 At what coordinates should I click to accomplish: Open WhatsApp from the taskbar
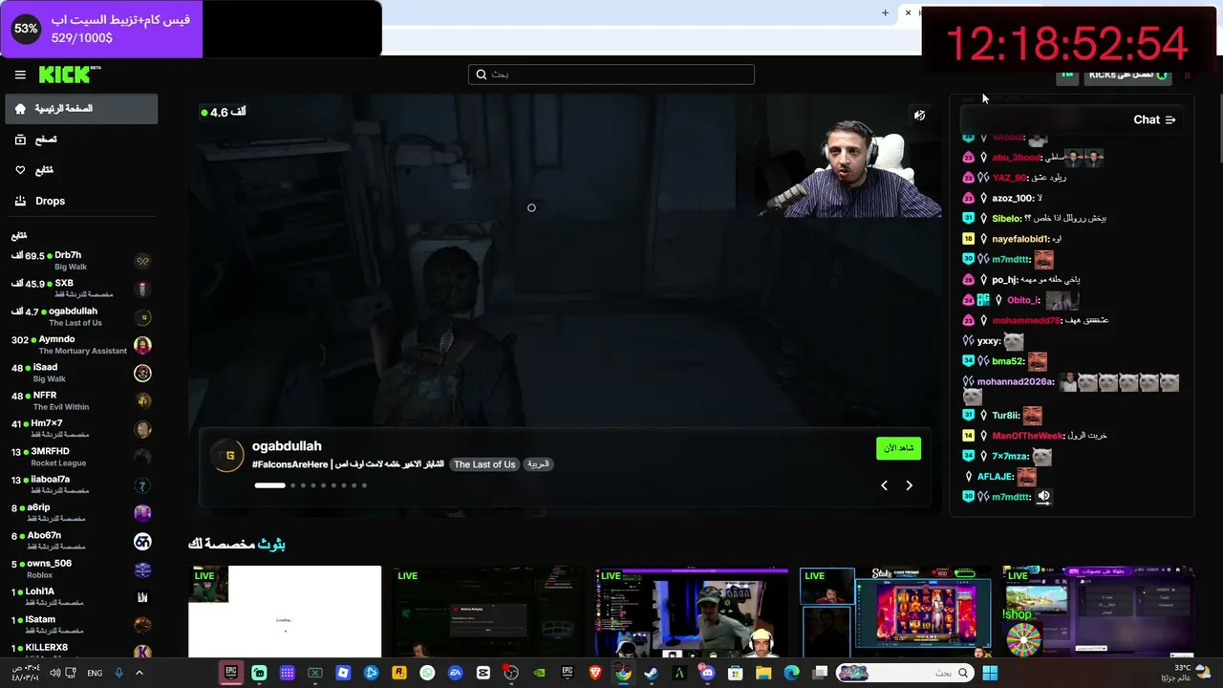pyautogui.click(x=427, y=673)
